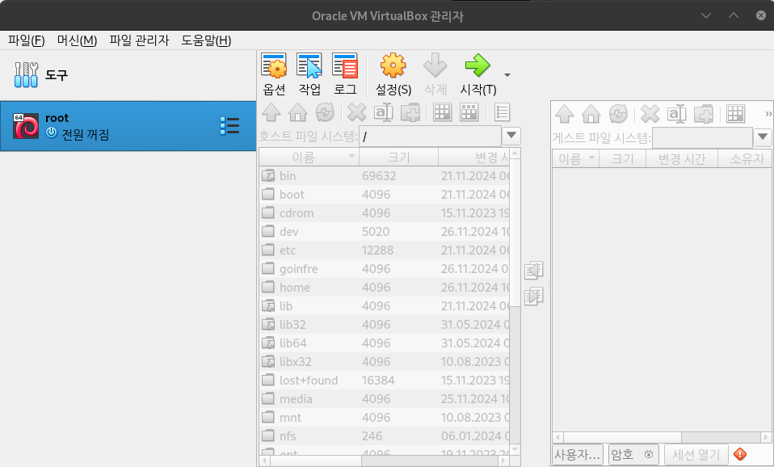This screenshot has height=467, width=774.
Task: Toggle password visibility eye icon
Action: tap(649, 454)
